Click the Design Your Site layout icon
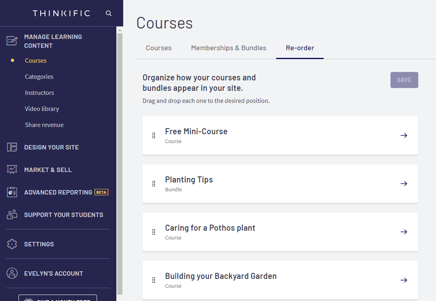Screen dimensions: 436x301 click(x=12, y=147)
